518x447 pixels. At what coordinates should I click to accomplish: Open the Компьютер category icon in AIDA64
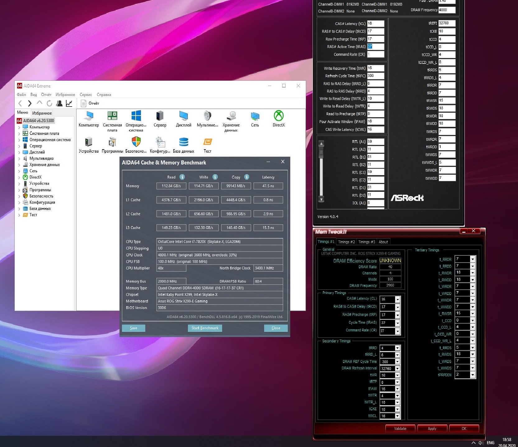[x=89, y=116]
